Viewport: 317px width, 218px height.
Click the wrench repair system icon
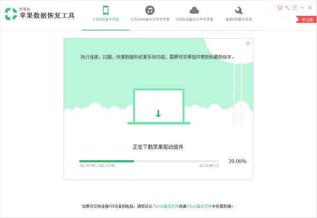[x=238, y=10]
